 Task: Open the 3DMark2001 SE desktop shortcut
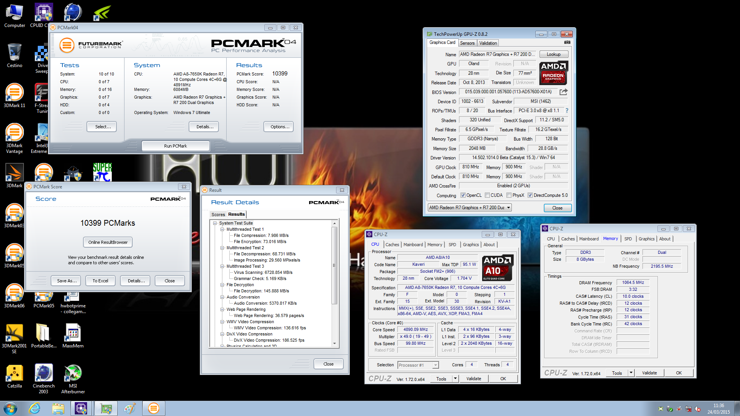coord(14,338)
